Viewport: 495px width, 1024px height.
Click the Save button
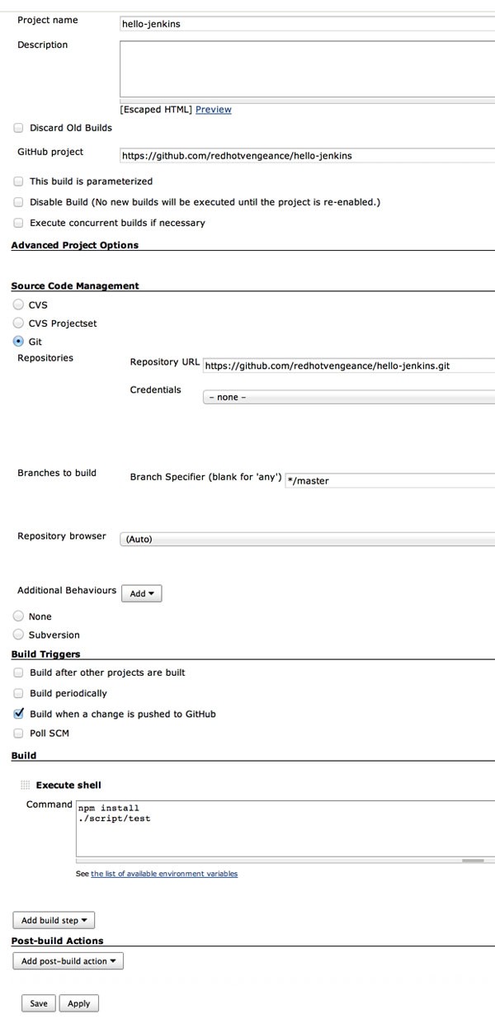(x=39, y=1003)
